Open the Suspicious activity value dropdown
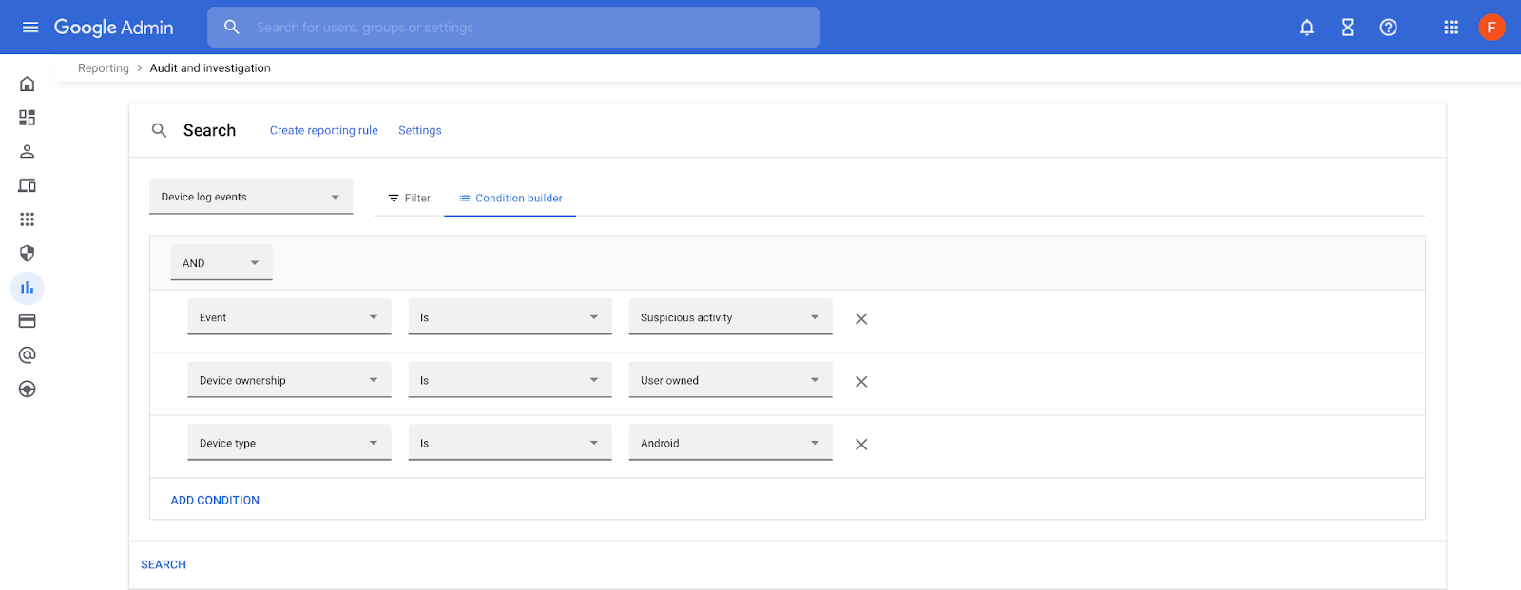 730,317
